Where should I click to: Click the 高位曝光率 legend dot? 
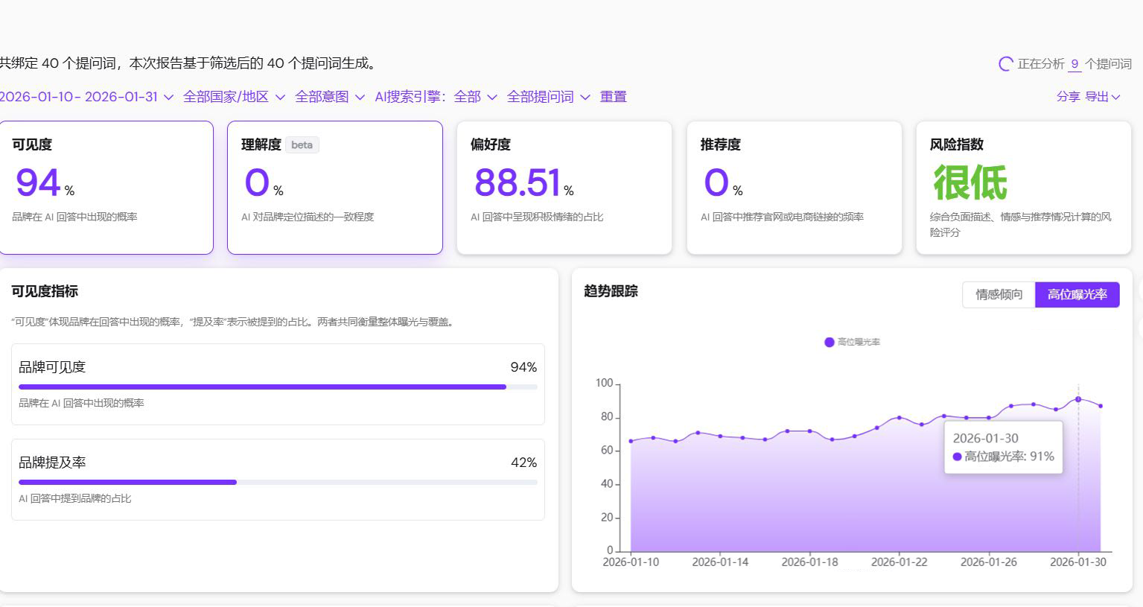pyautogui.click(x=829, y=342)
